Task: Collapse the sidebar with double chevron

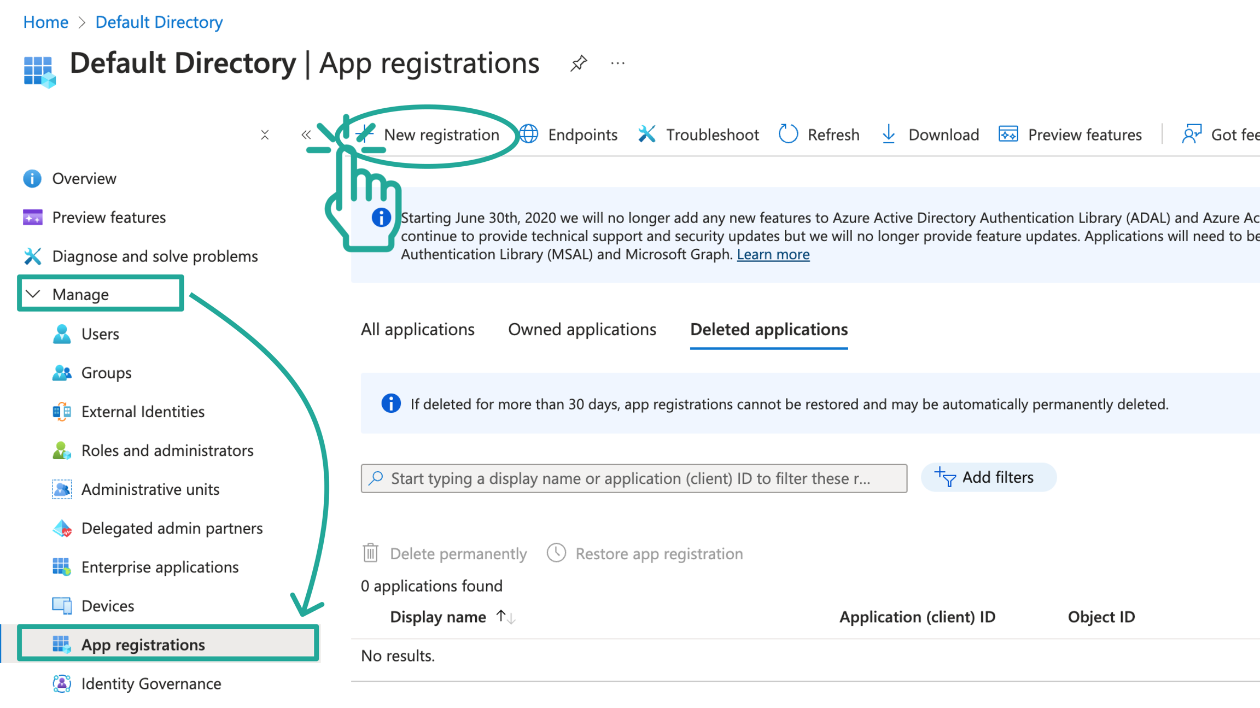Action: (x=306, y=134)
